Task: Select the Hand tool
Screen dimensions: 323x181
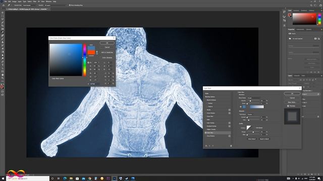Action: click(x=3, y=75)
